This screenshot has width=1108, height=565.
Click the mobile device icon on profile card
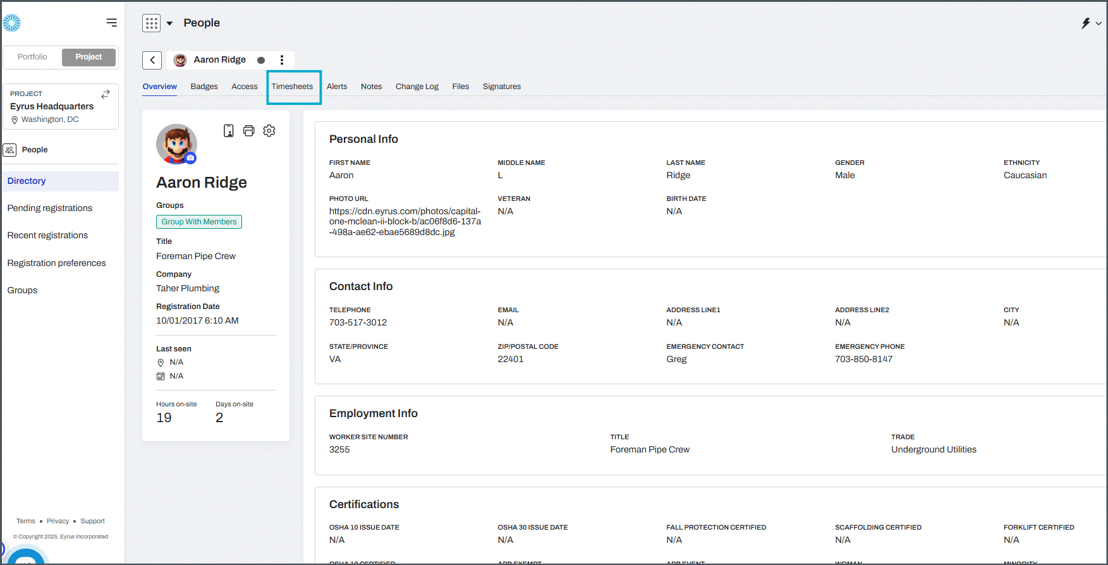[x=229, y=131]
